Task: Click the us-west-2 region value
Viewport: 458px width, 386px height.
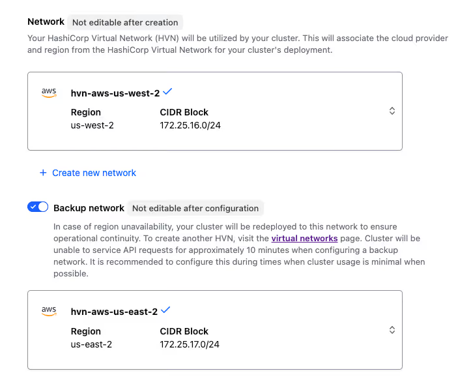Action: click(x=92, y=125)
